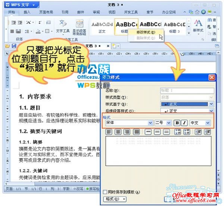Click the home icon at the top right
Viewport: 224px width, 206px height.
(x=197, y=12)
